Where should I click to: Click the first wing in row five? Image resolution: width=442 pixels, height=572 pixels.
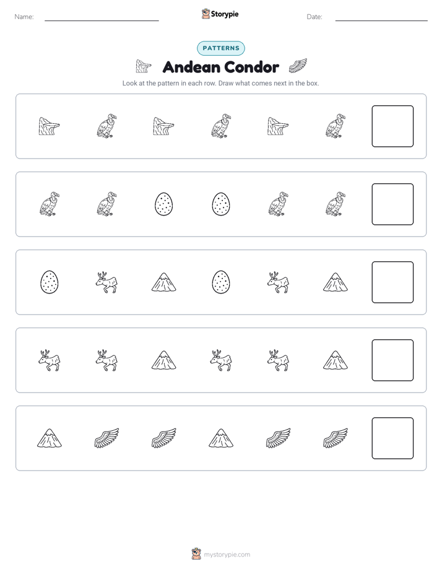pos(106,438)
